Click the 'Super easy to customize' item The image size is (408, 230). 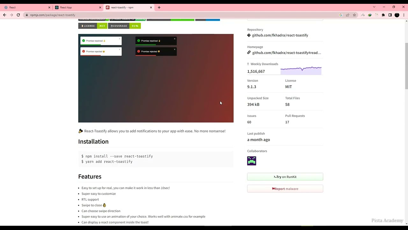(98, 194)
